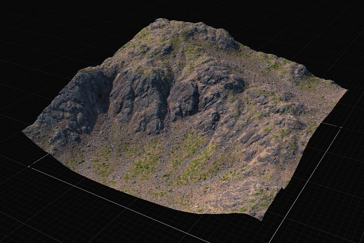Click the terrain's far right corner tip
The width and height of the screenshot is (364, 243).
pos(347,90)
